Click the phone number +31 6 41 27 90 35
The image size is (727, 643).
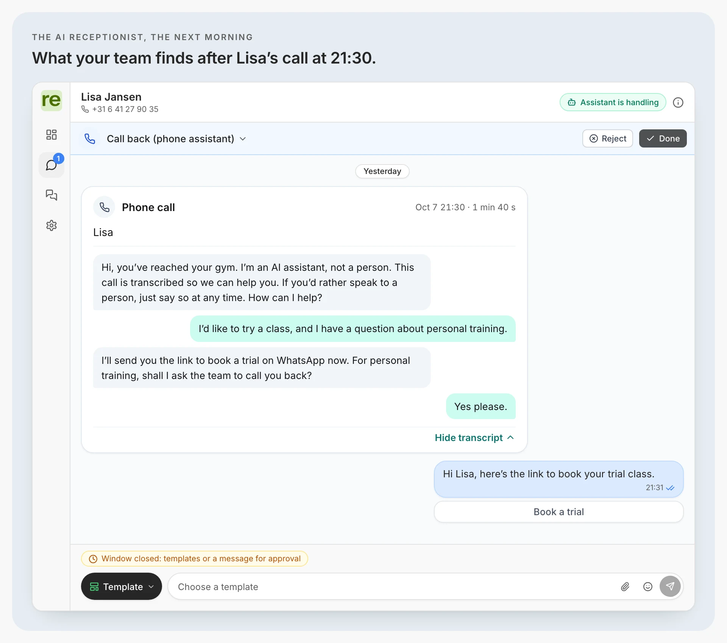click(125, 109)
